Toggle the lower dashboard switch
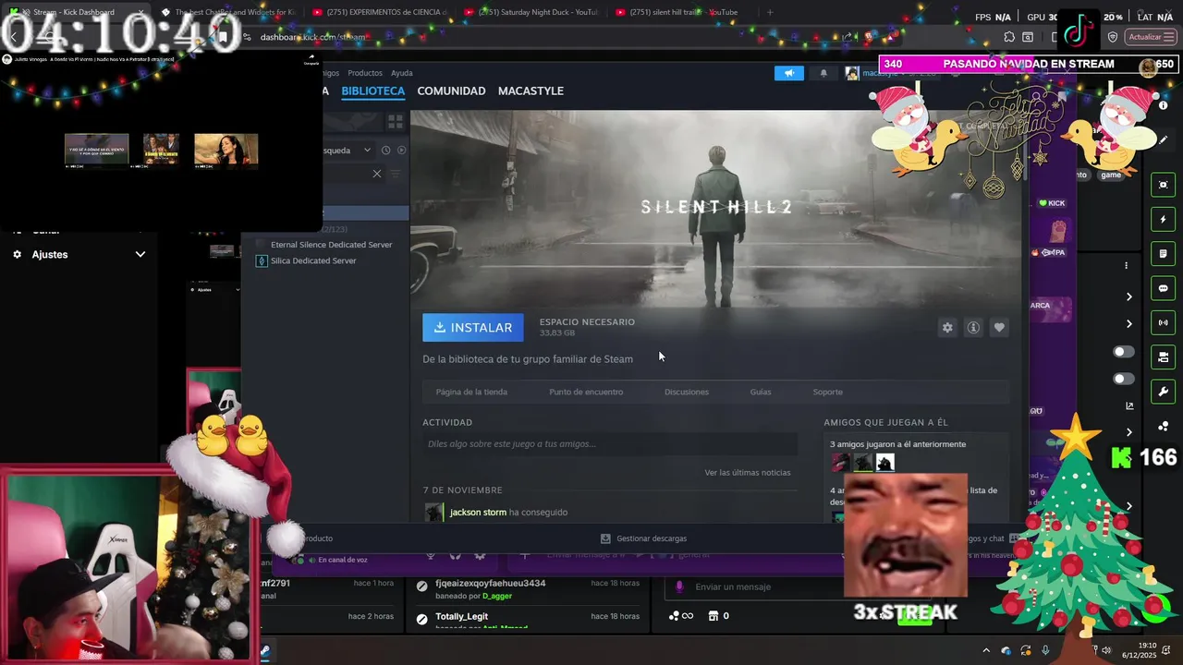1183x665 pixels. pos(1124,379)
